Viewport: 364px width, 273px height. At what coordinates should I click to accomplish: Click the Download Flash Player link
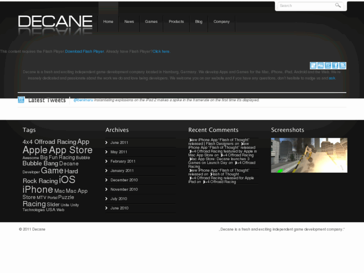tap(85, 52)
